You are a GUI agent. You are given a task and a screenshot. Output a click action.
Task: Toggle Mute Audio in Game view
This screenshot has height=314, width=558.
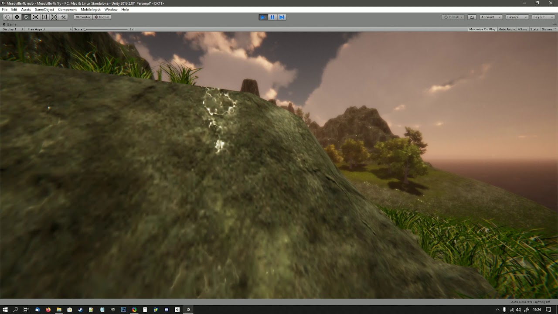tap(507, 29)
